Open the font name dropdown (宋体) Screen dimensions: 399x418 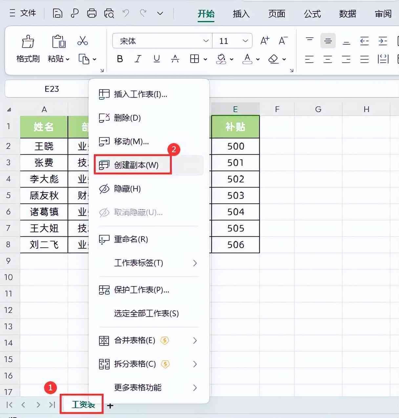pos(206,41)
